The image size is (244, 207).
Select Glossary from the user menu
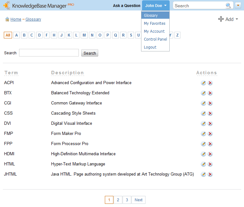coord(155,15)
